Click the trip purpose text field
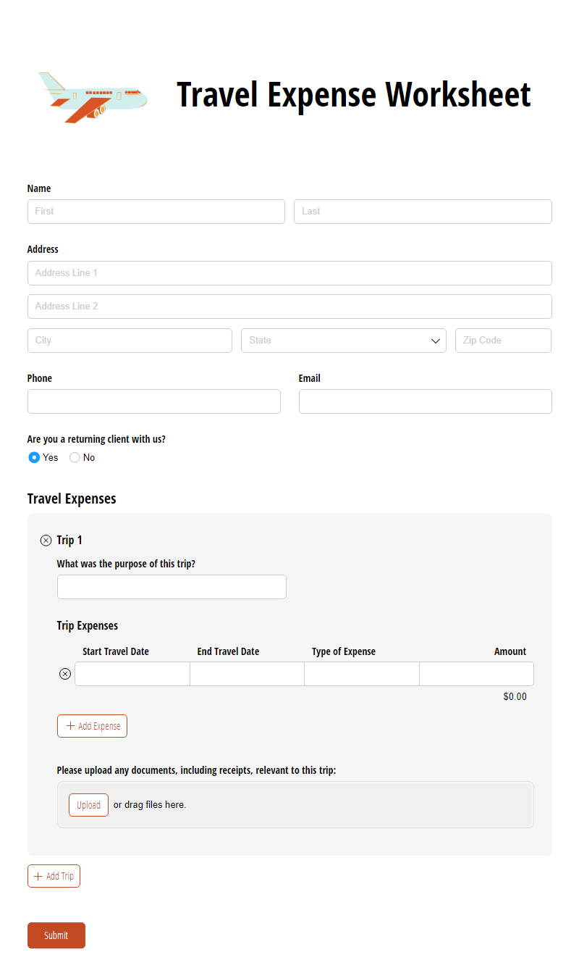The image size is (579, 976). pos(172,587)
